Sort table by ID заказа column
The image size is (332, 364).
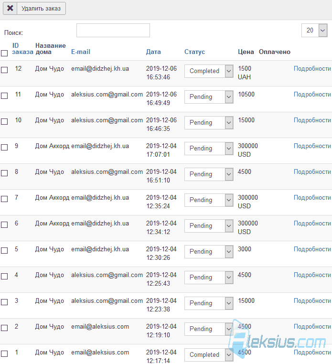[22, 49]
